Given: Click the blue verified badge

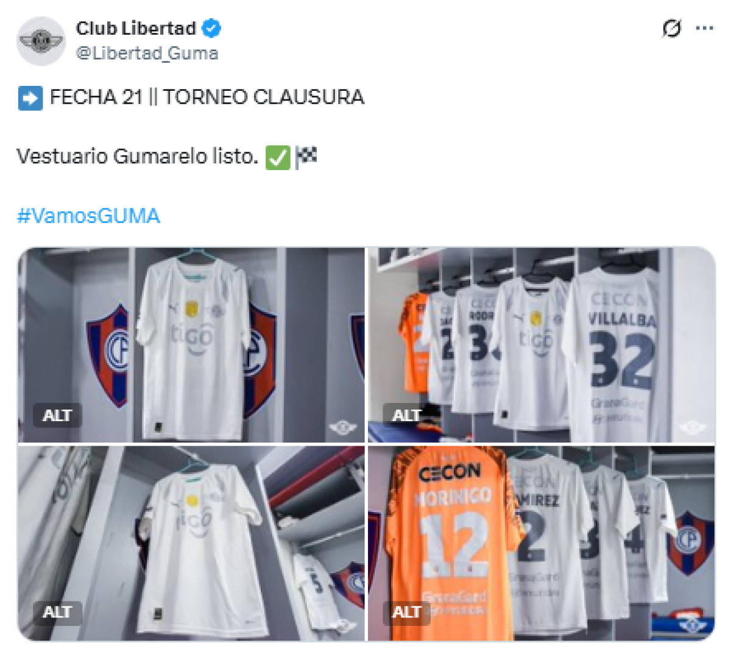Looking at the screenshot, I should 211,28.
